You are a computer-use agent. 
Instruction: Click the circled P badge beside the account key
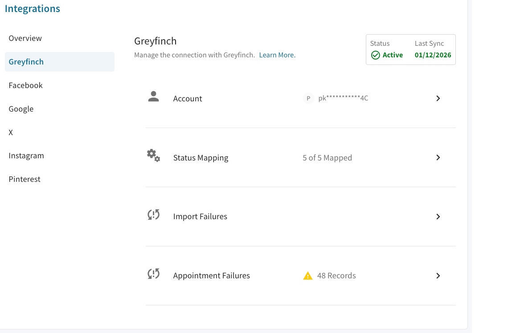pyautogui.click(x=308, y=98)
